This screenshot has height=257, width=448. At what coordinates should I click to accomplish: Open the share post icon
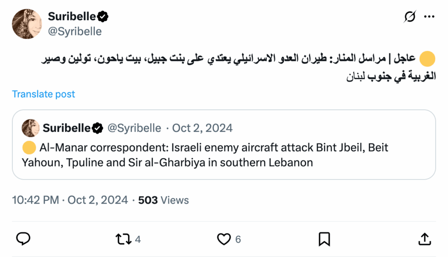coord(424,239)
